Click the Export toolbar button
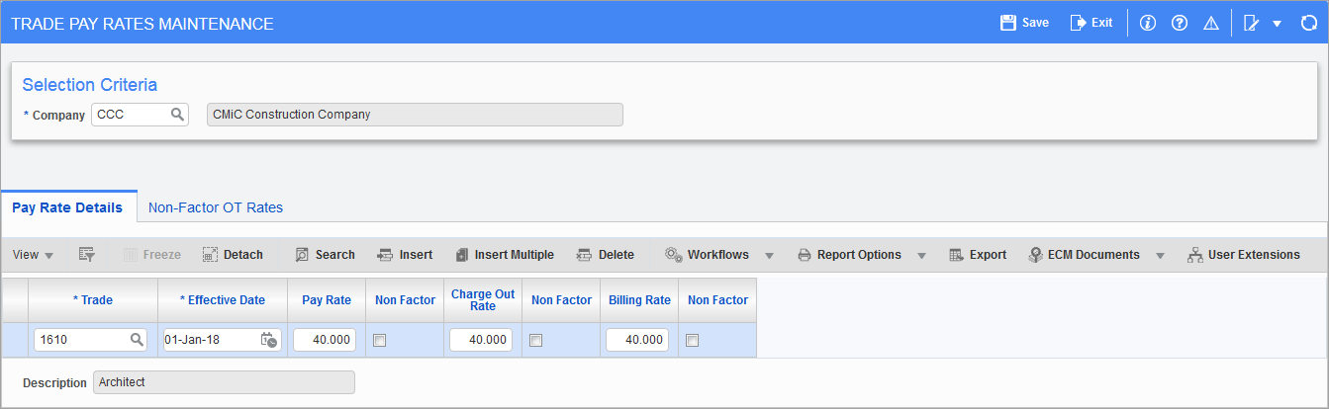Viewport: 1329px width, 409px height. click(x=978, y=255)
